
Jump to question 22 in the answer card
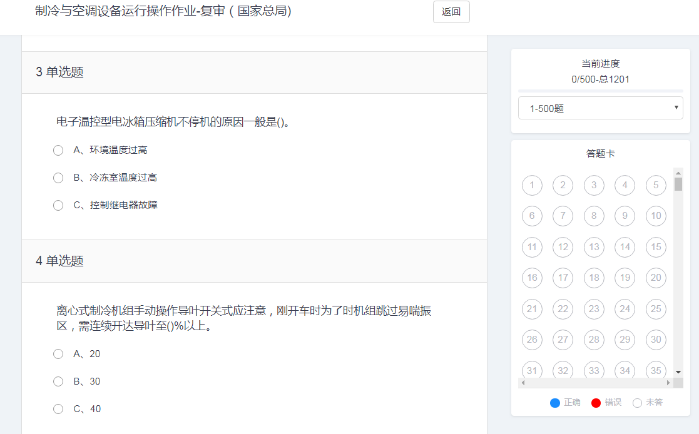pos(563,309)
